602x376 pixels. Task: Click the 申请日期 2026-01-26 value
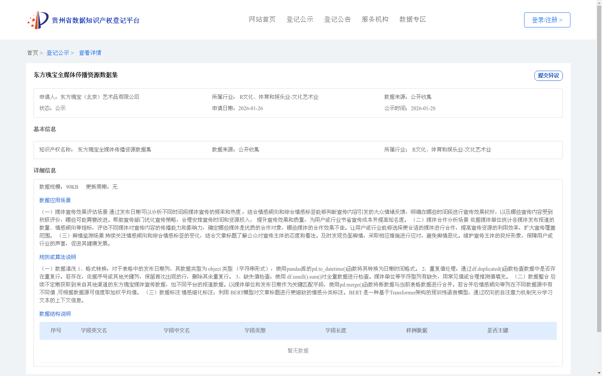[x=251, y=108]
